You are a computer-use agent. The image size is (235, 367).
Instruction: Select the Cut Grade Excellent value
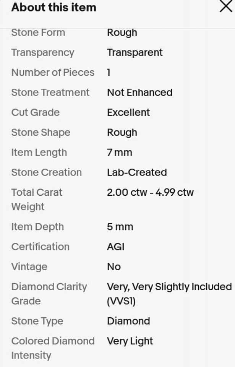[128, 112]
